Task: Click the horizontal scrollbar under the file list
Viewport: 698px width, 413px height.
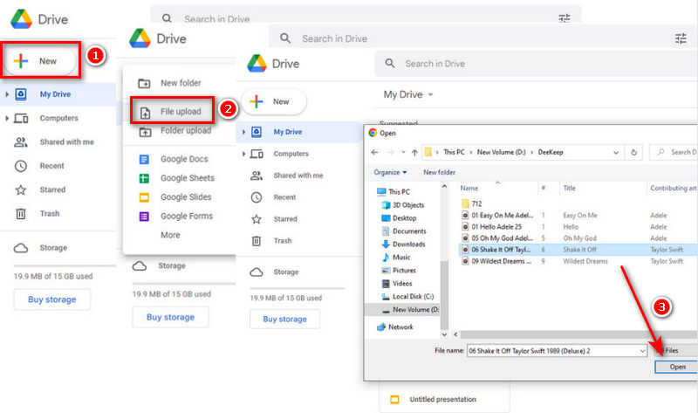Action: pos(578,334)
